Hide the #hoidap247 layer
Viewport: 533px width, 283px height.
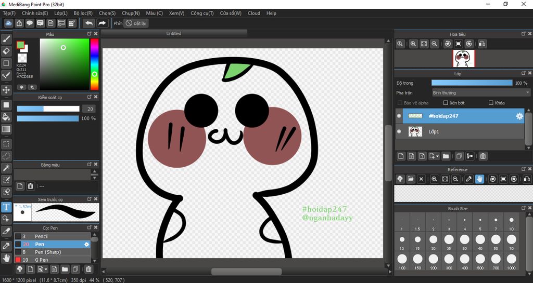coord(399,116)
